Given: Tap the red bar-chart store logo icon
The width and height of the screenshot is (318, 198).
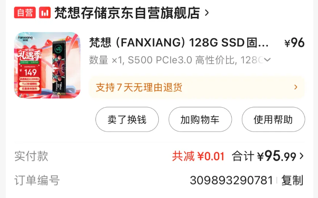Looking at the screenshot, I should pyautogui.click(x=45, y=12).
